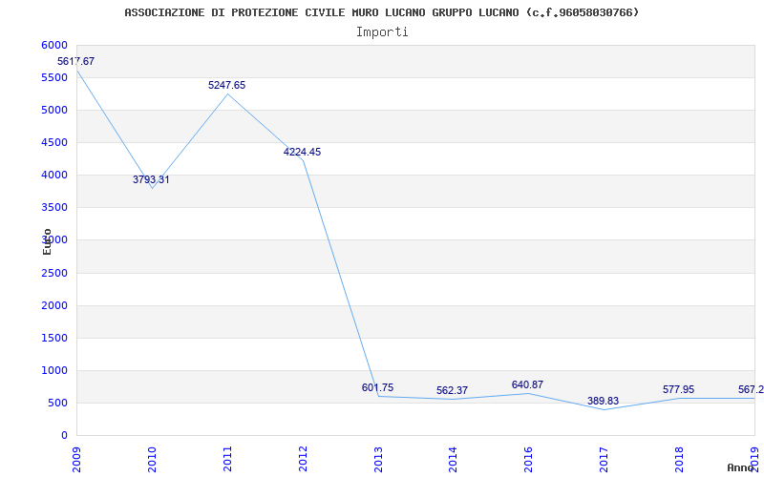Click the y-axis tick label 1000
Screen dimensions: 764x477
click(x=54, y=370)
